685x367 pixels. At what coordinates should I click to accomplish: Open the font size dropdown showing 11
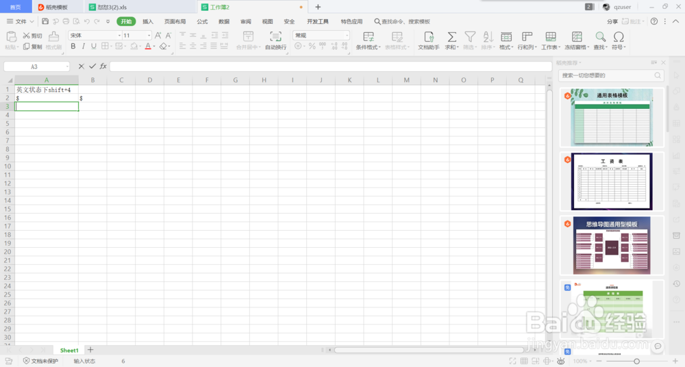tap(149, 36)
